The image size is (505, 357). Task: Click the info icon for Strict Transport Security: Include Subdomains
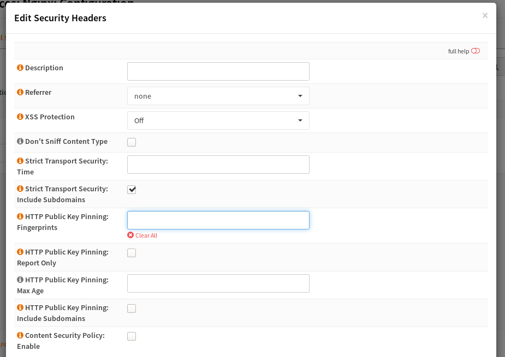[x=20, y=189]
